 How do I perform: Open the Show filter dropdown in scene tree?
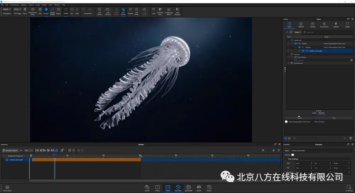[298, 32]
